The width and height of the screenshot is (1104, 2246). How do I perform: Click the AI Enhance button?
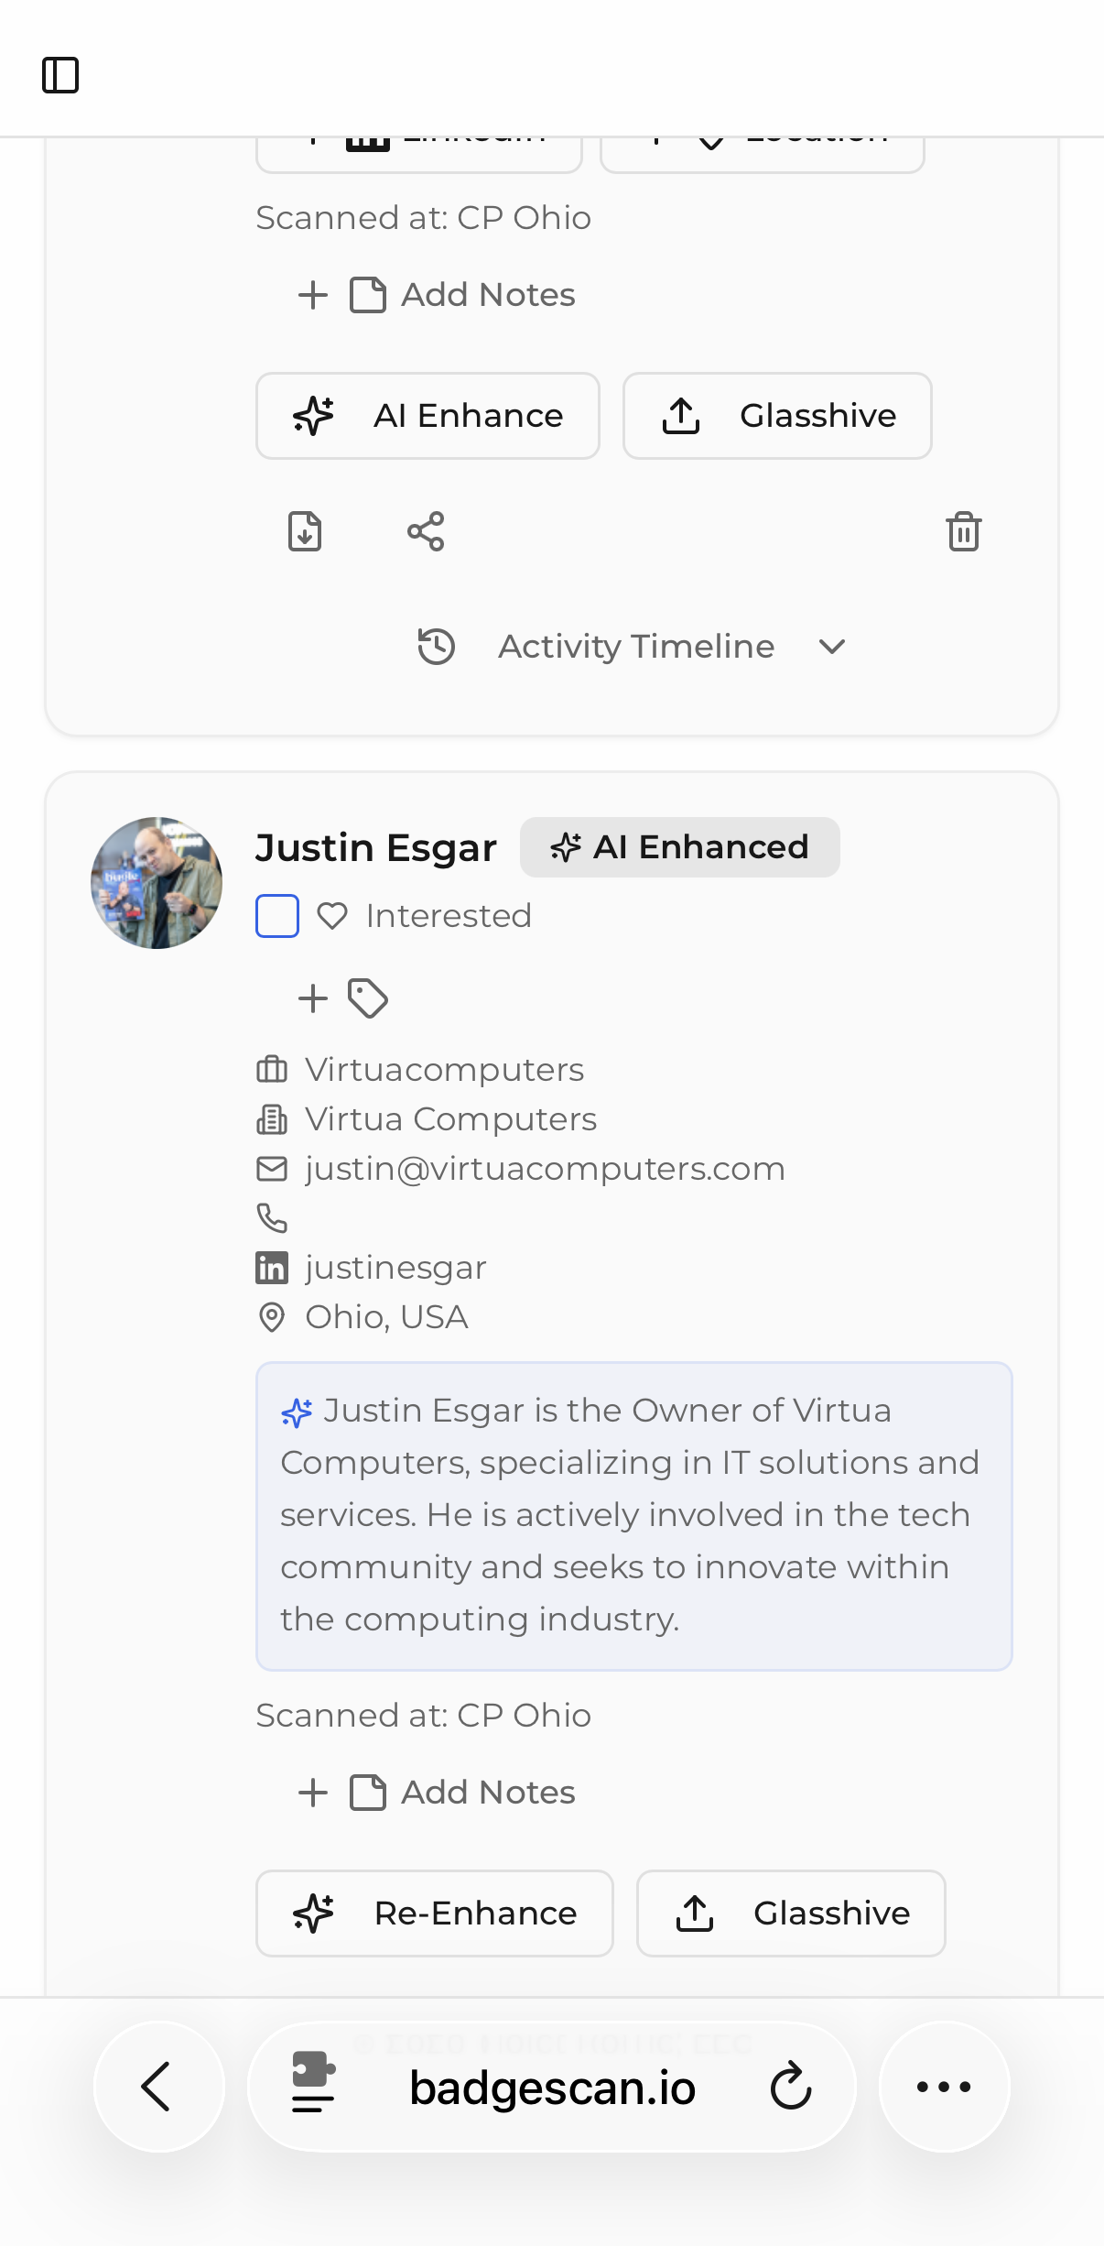point(428,416)
